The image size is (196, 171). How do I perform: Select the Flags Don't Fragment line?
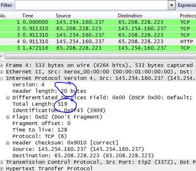[x=57, y=117]
